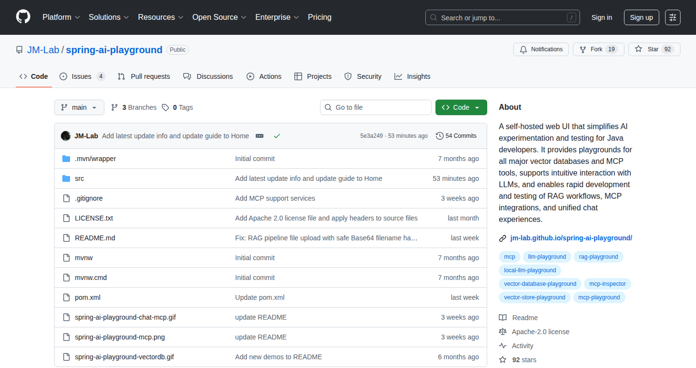
Task: Open spring-ai-playground-vectordb.gif file
Action: tap(124, 357)
